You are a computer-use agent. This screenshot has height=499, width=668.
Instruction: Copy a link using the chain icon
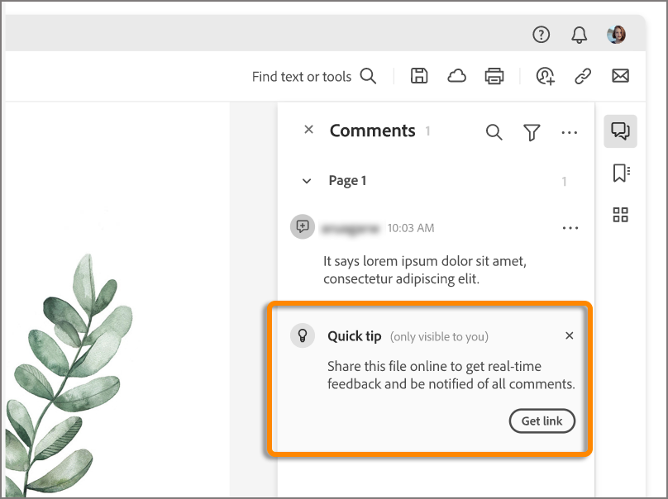[x=583, y=77]
